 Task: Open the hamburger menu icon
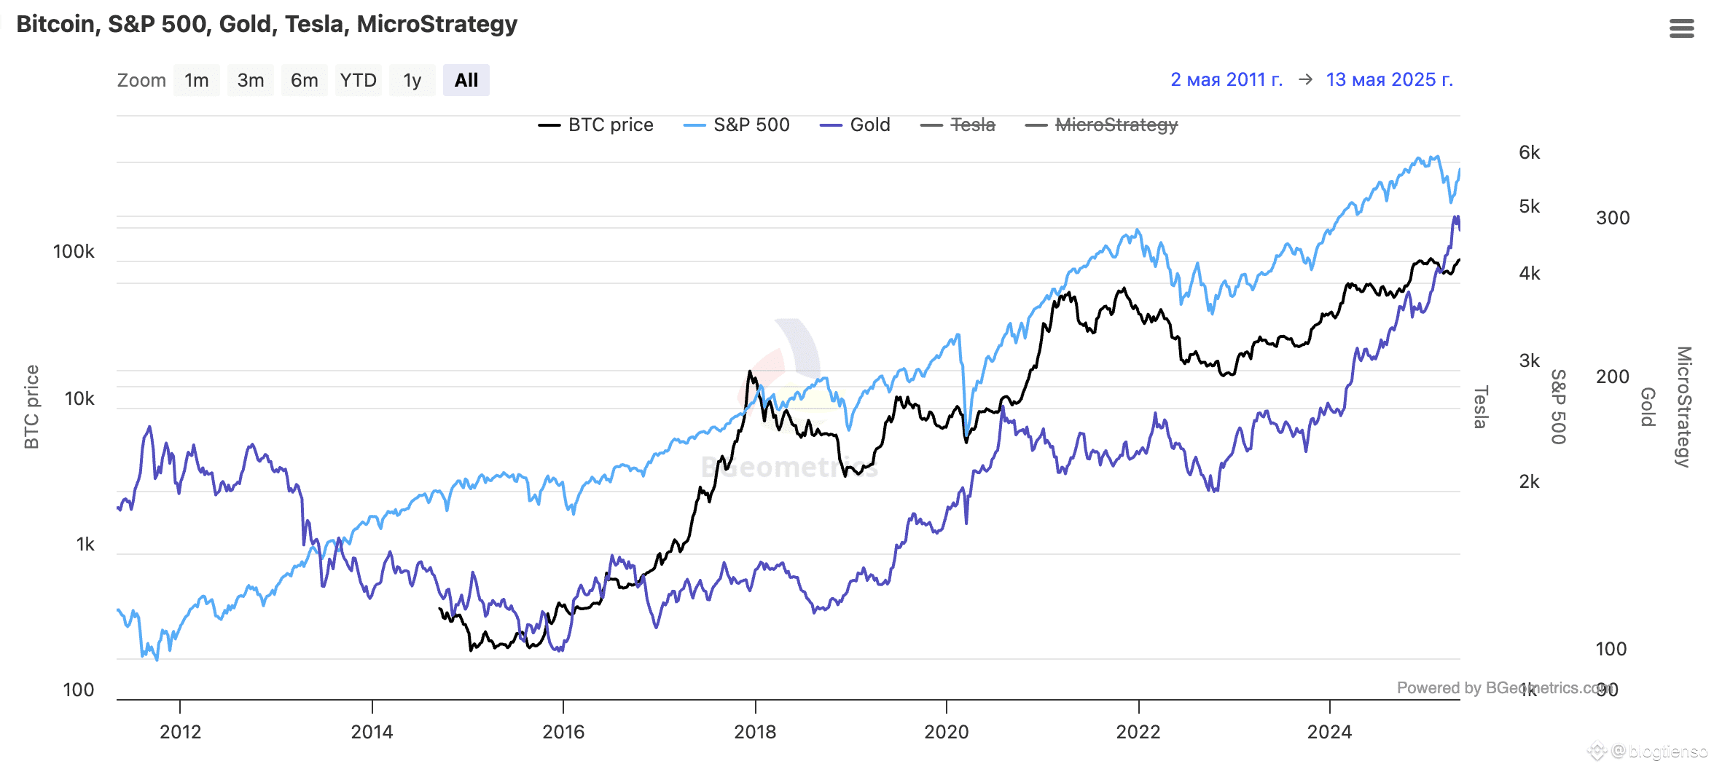tap(1682, 29)
